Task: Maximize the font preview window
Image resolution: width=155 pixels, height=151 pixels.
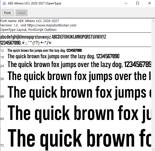Action: (x=138, y=3)
